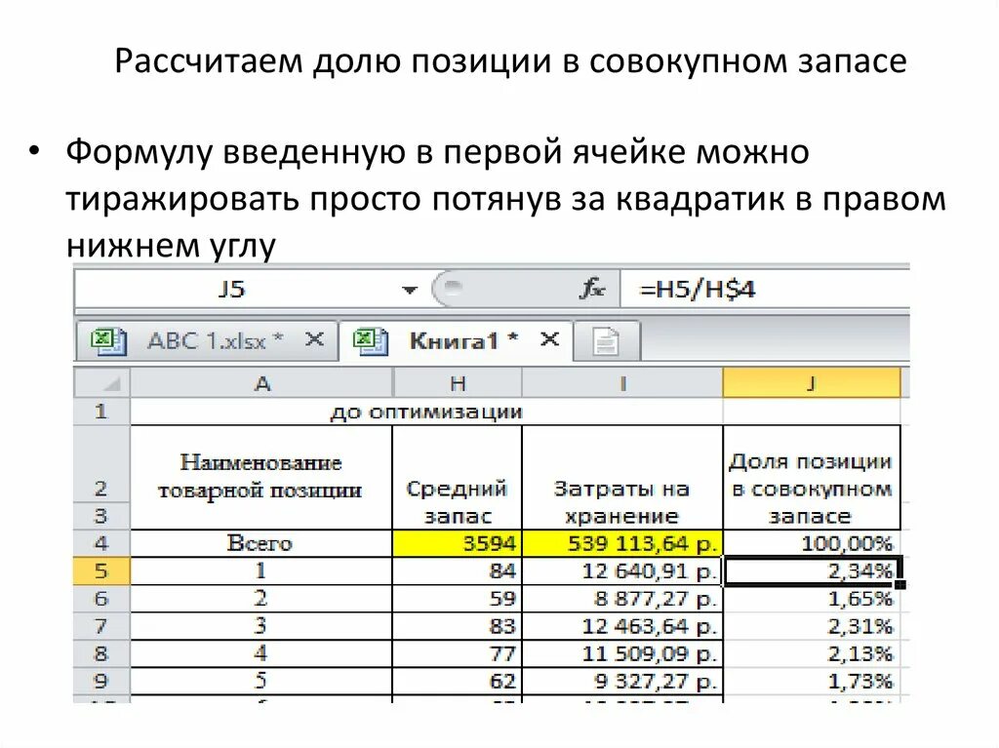
Task: Click the cell 12 640,91 р.
Action: click(x=622, y=571)
